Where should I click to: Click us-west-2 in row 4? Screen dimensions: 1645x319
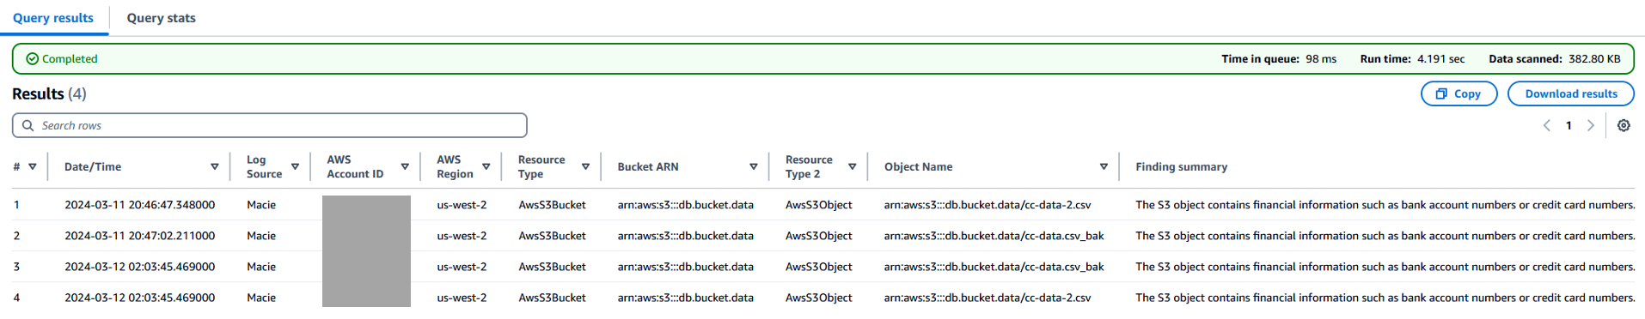pyautogui.click(x=462, y=298)
